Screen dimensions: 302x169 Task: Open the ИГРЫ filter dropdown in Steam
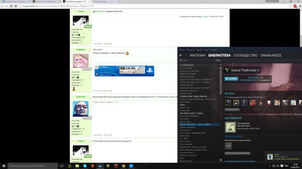[x=218, y=60]
